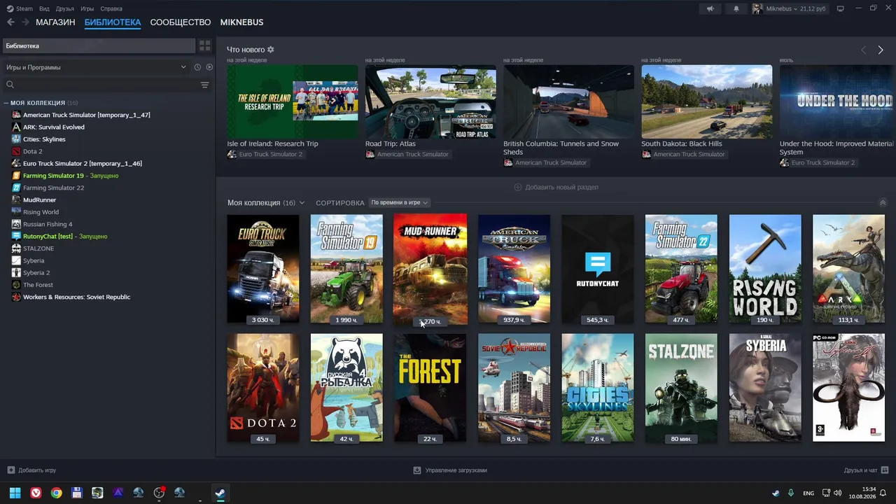This screenshot has width=896, height=504.
Task: Go forward with the right navigation arrow
Action: [x=25, y=22]
